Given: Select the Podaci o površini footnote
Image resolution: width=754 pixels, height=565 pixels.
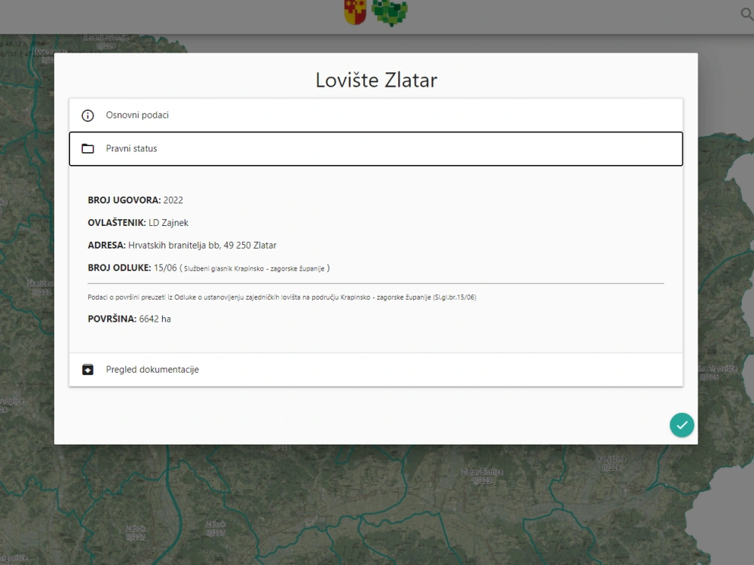Looking at the screenshot, I should 282,298.
